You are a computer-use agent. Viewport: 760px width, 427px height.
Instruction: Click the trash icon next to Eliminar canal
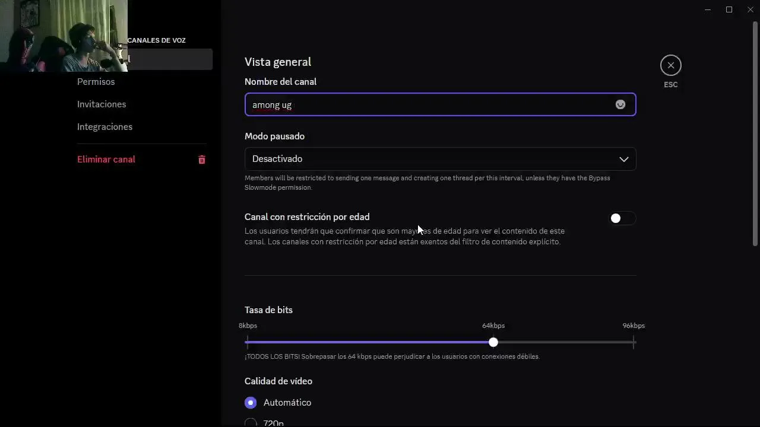coord(202,160)
